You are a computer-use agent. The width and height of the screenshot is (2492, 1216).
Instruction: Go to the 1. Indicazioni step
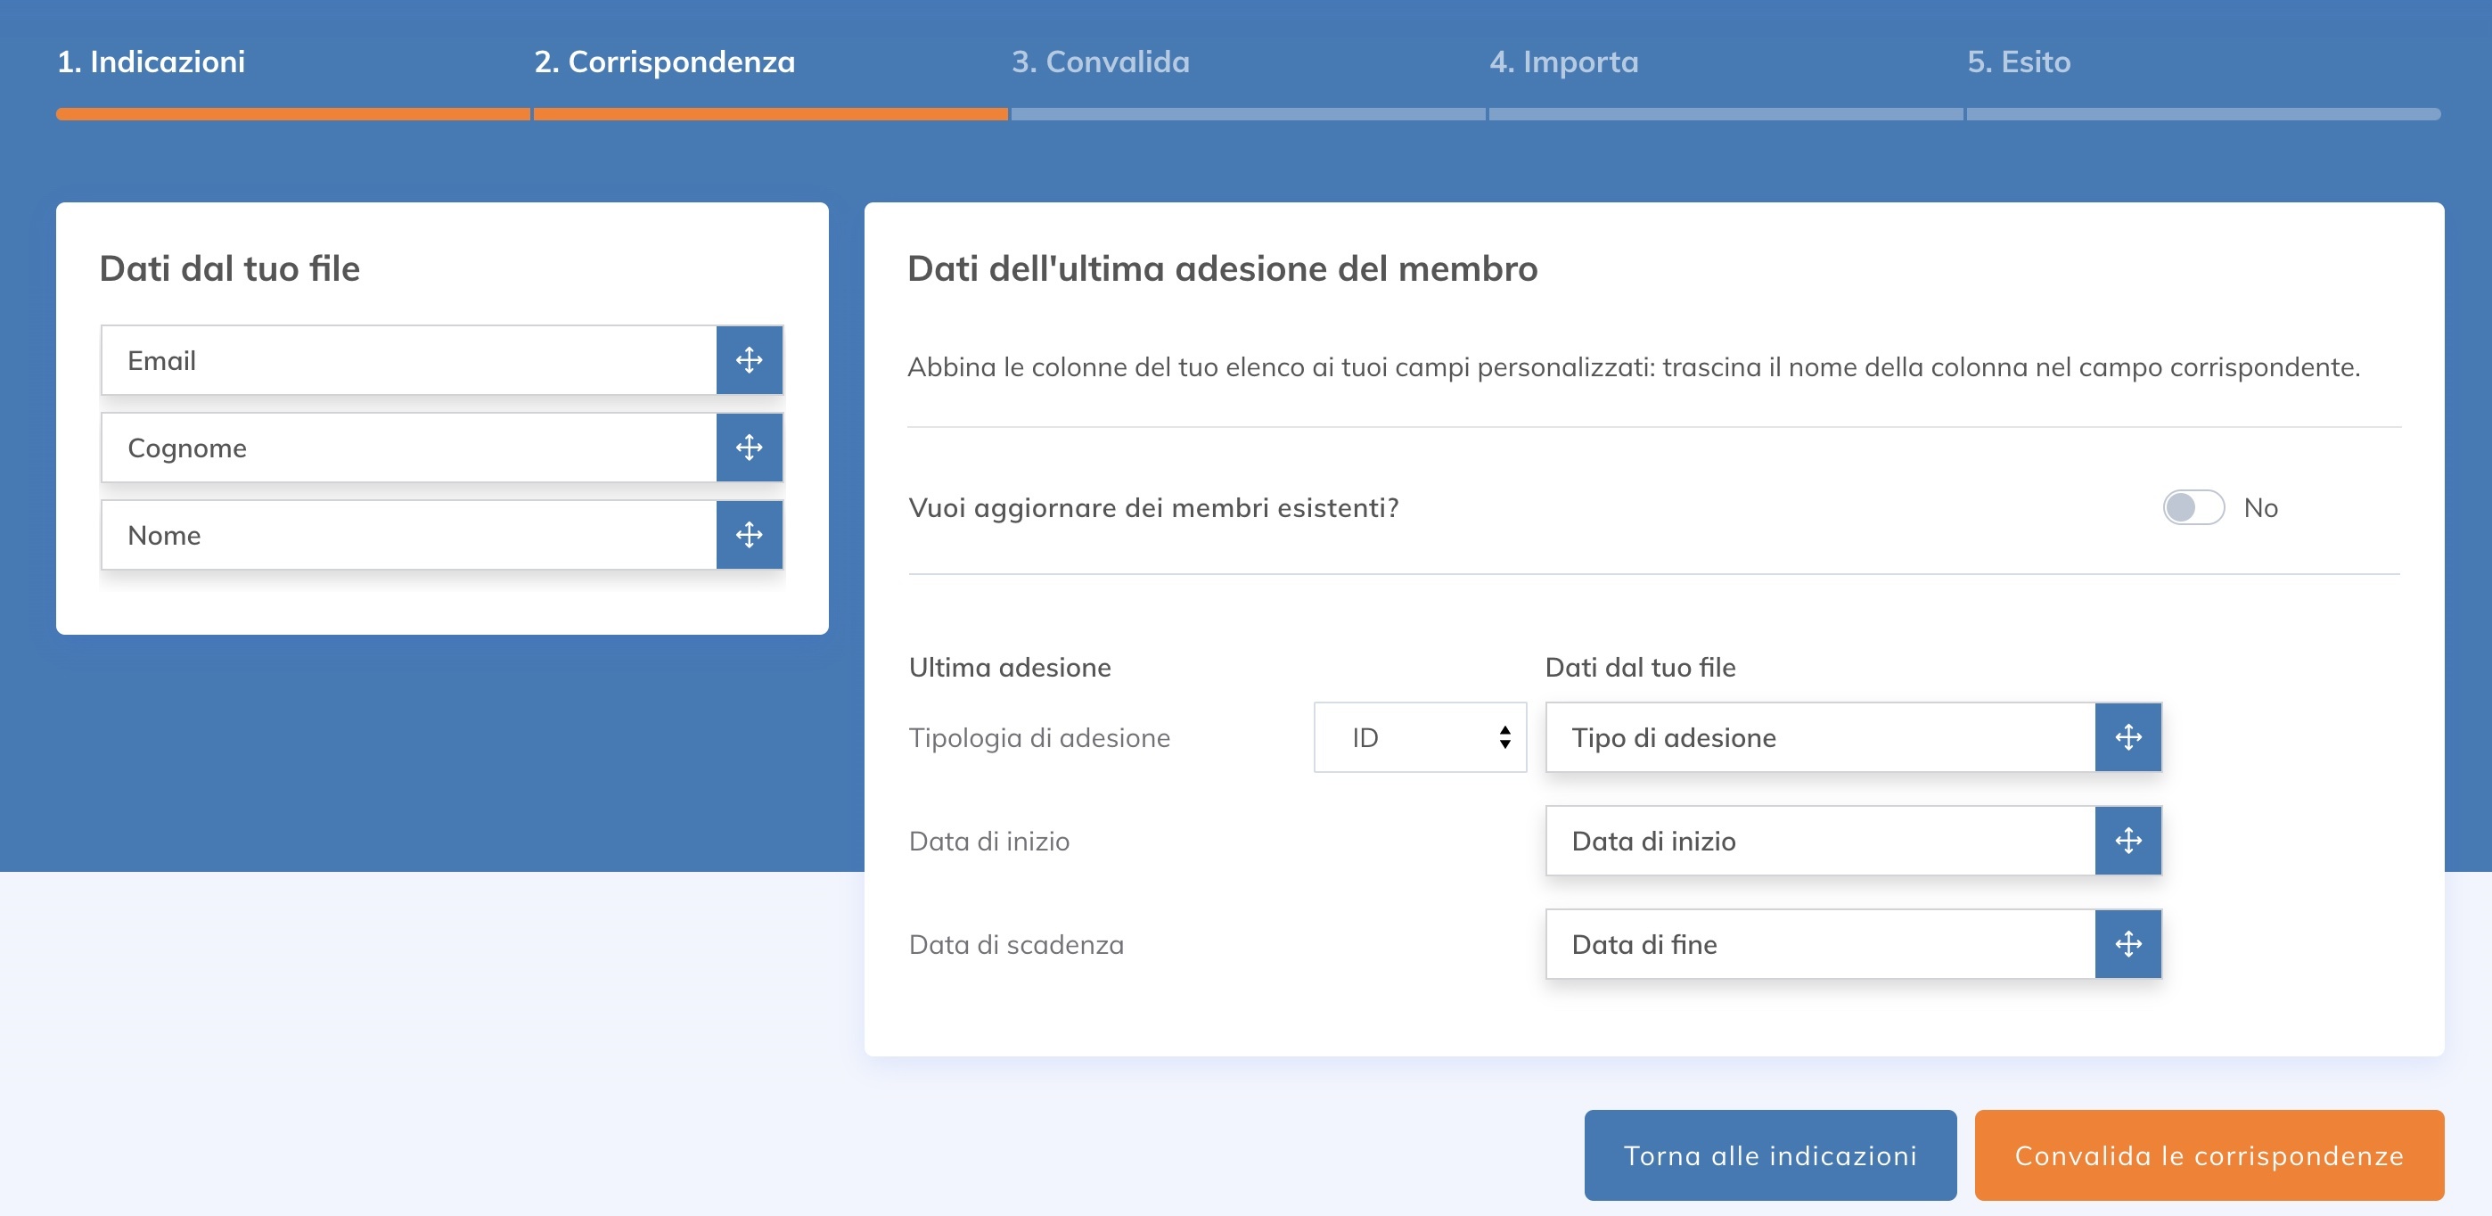tap(151, 62)
